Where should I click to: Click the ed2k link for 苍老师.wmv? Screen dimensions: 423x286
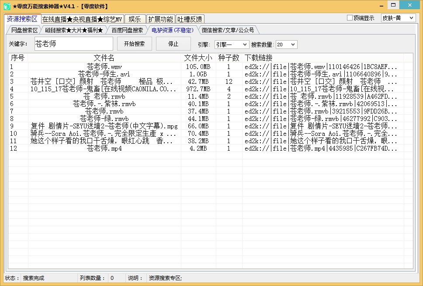click(x=321, y=66)
